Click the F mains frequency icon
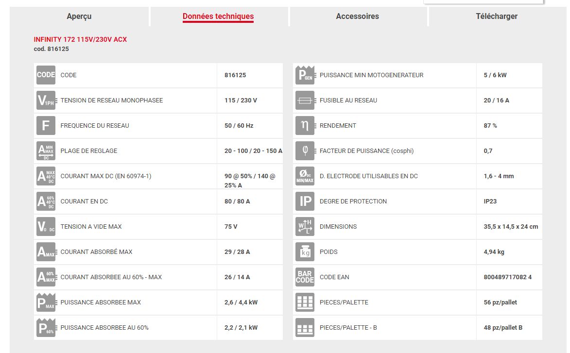This screenshot has width=570, height=353. 46,126
